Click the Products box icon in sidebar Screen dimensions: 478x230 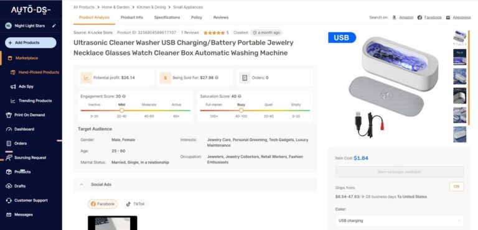tap(9, 172)
